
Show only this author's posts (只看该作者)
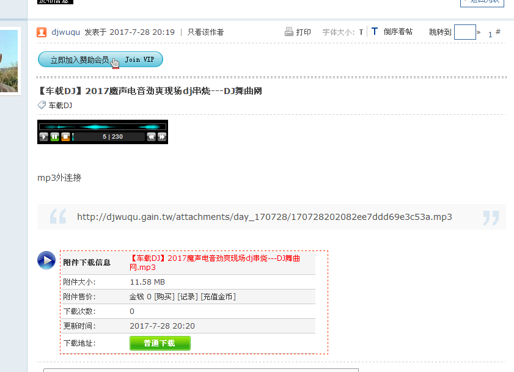pyautogui.click(x=205, y=32)
